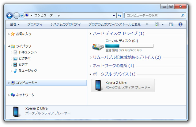This screenshot has width=196, height=127.
Task: Click the Forward navigation arrow button
Action: [17, 15]
